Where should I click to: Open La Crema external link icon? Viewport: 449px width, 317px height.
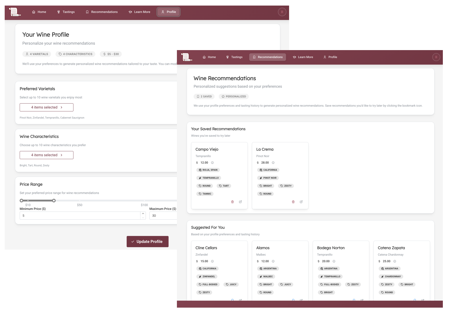pyautogui.click(x=301, y=202)
